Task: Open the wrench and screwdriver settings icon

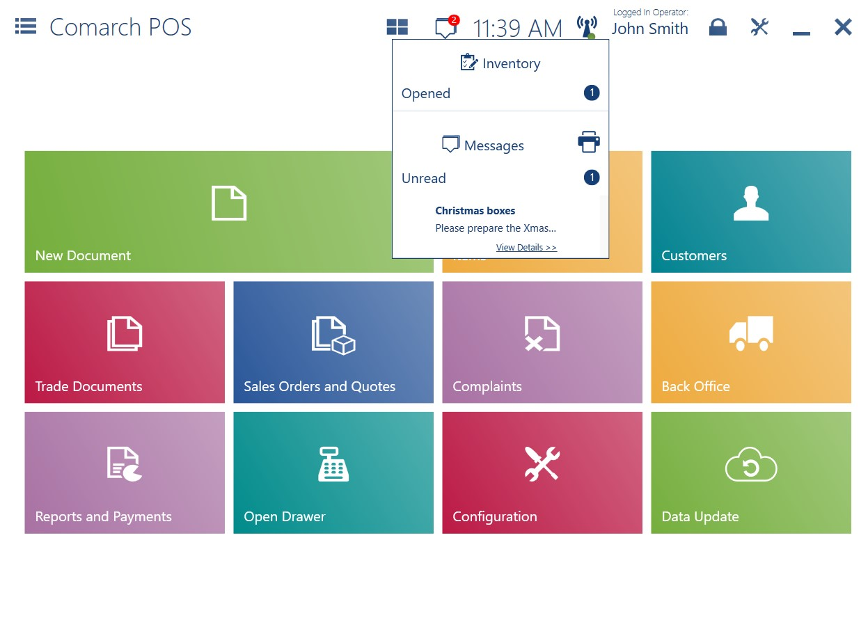Action: pos(759,27)
